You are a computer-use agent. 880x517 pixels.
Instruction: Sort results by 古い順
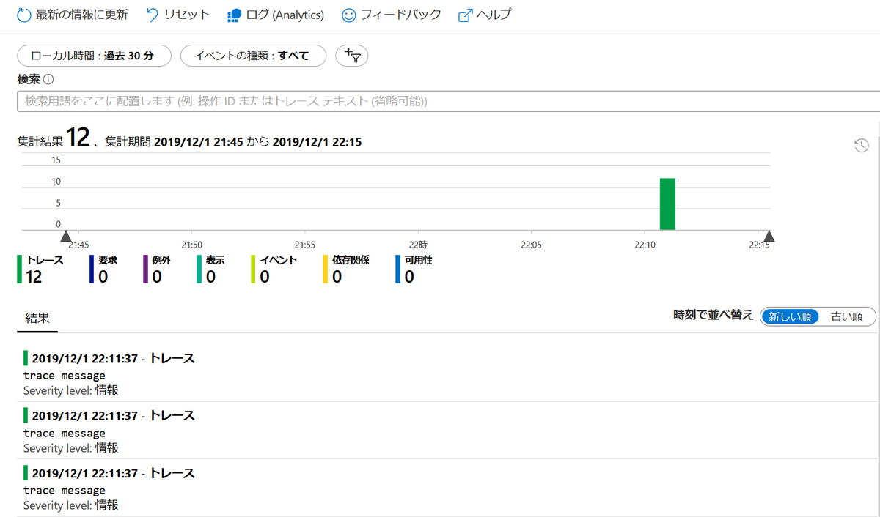click(846, 316)
